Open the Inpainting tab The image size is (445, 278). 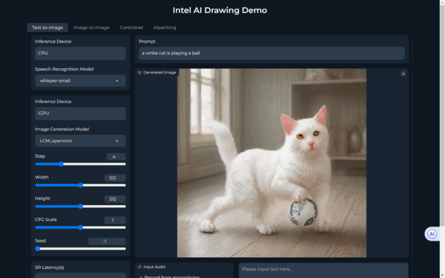coord(165,28)
